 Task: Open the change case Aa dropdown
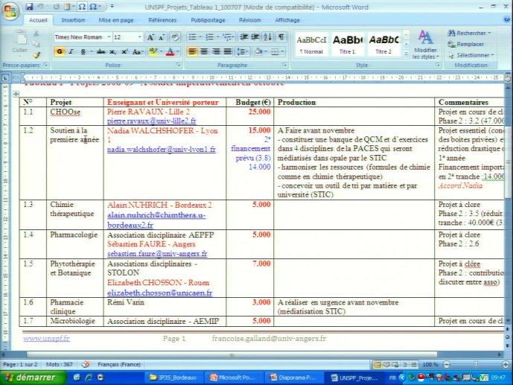tap(138, 51)
